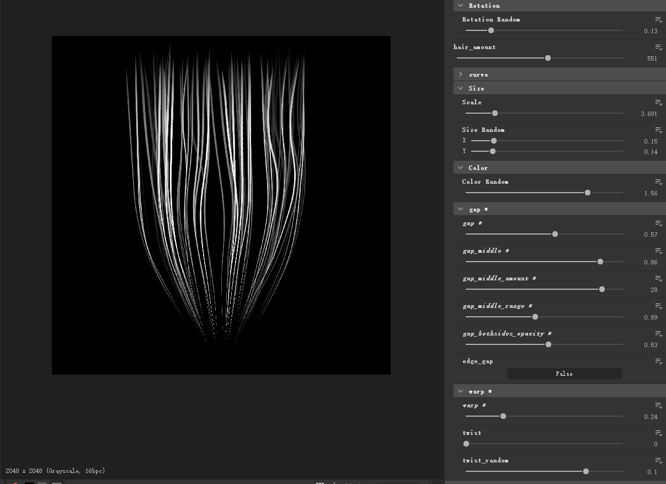Open the twist parameter options menu icon
This screenshot has height=484, width=666.
click(658, 433)
